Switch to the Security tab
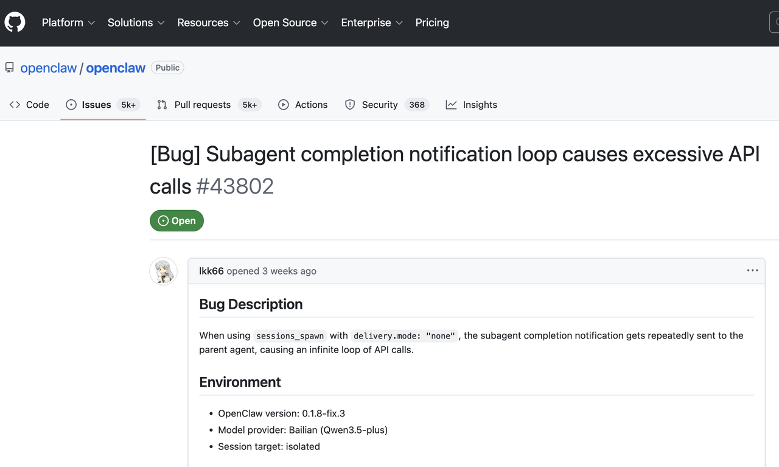The image size is (779, 467). [x=386, y=105]
